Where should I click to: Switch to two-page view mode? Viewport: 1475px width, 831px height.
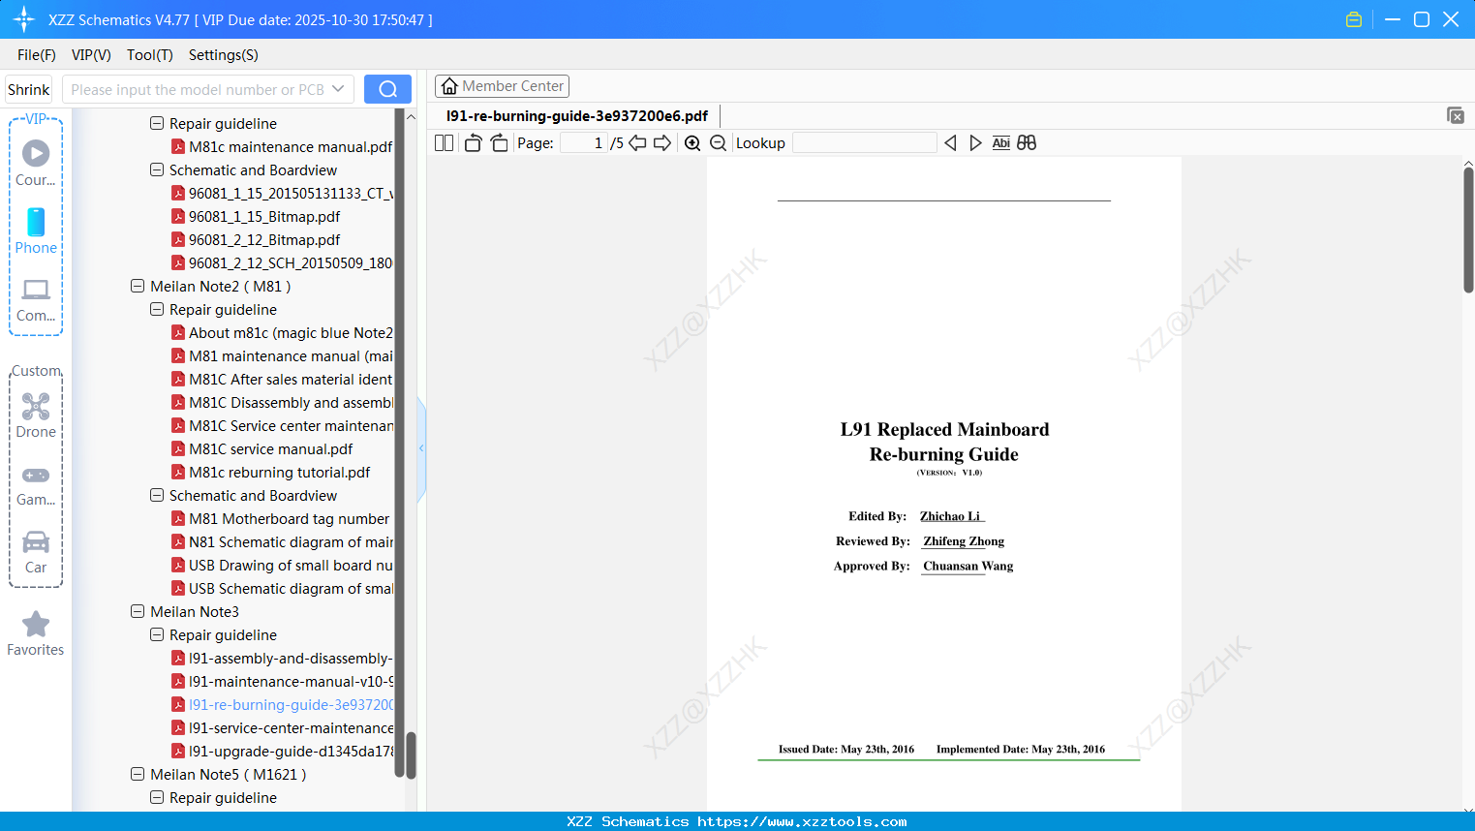pyautogui.click(x=443, y=142)
